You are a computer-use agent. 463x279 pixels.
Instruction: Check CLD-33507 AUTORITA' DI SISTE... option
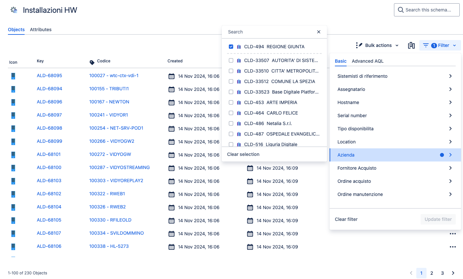point(231,60)
